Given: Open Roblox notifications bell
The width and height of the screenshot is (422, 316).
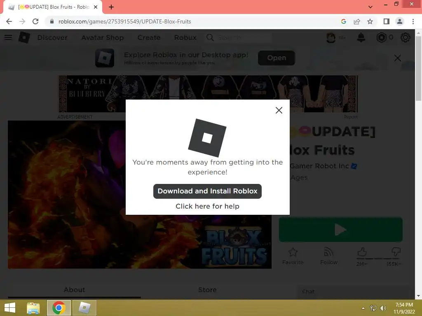Looking at the screenshot, I should pyautogui.click(x=361, y=37).
